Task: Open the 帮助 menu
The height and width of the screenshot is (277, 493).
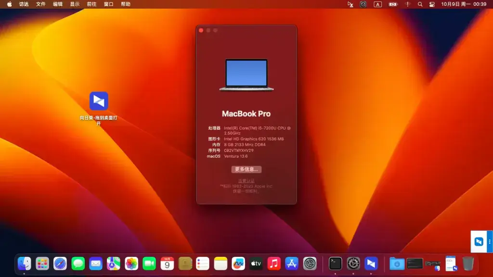Action: (126, 4)
